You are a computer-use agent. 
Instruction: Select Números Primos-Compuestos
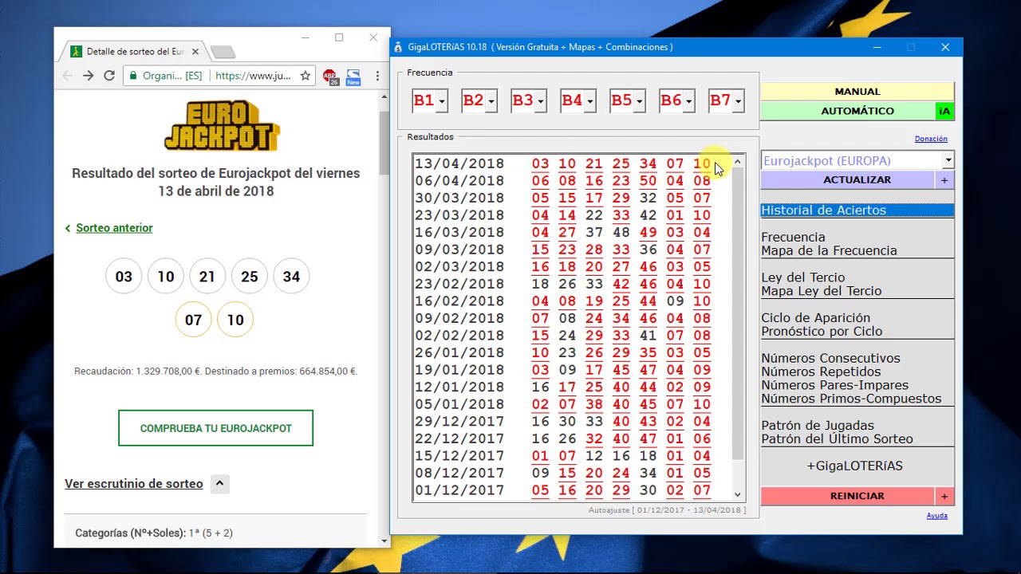click(x=851, y=399)
